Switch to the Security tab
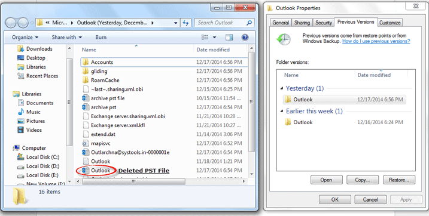 (x=324, y=23)
